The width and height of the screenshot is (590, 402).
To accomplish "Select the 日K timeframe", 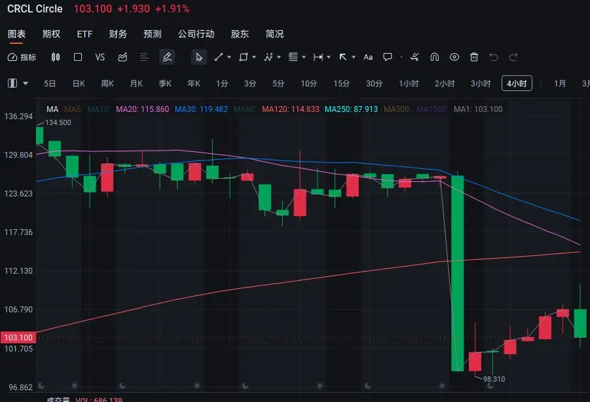I will coord(79,84).
